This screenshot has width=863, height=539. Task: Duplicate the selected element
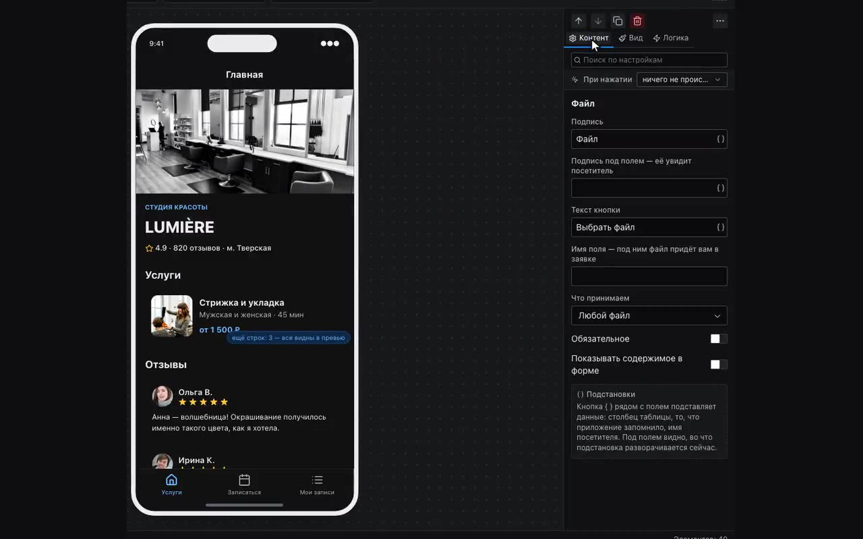[x=618, y=21]
